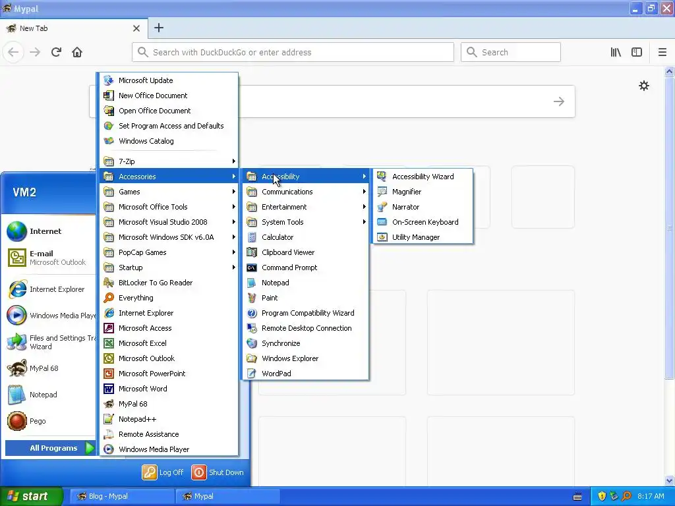Click the security shield tray icon
Screen dimensions: 675x506
[x=602, y=496]
